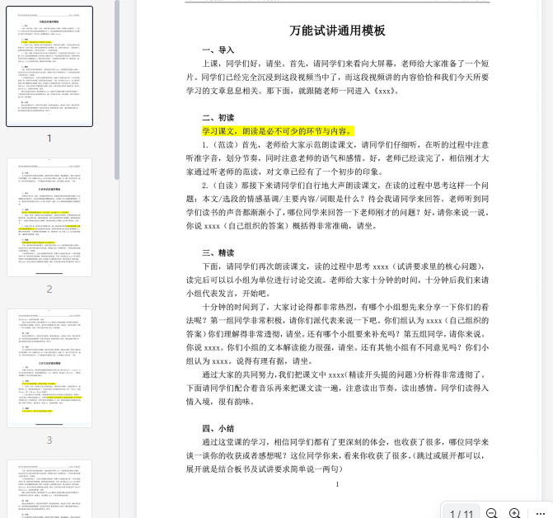The height and width of the screenshot is (518, 553).
Task: Click thumbnail label number 1
Action: [x=49, y=138]
